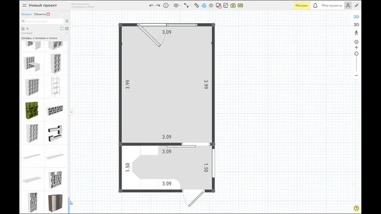
Task: Open the floor plan export icon
Action: click(x=226, y=5)
